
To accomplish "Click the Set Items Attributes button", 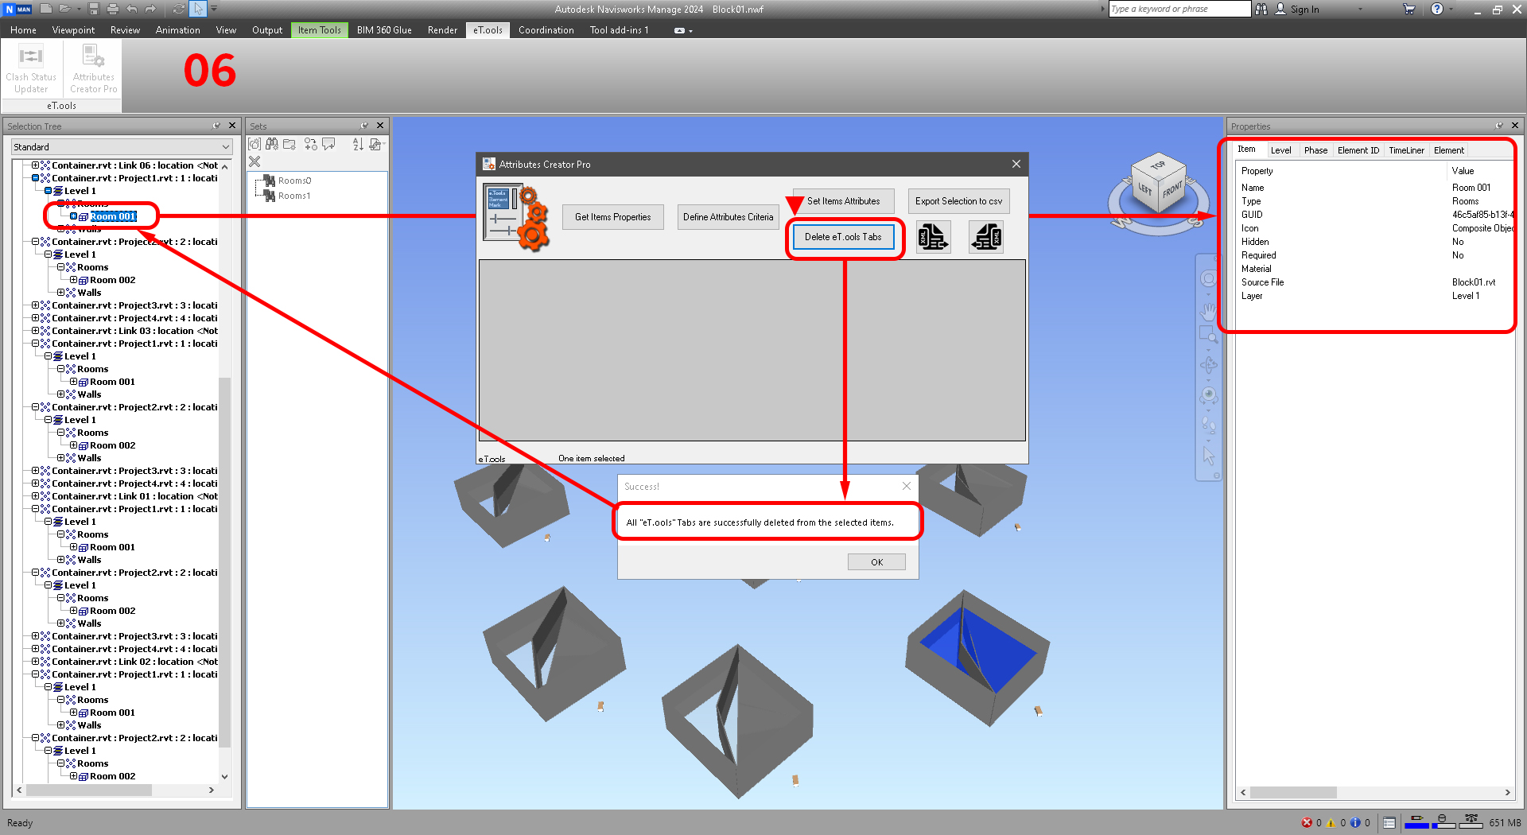I will click(843, 201).
